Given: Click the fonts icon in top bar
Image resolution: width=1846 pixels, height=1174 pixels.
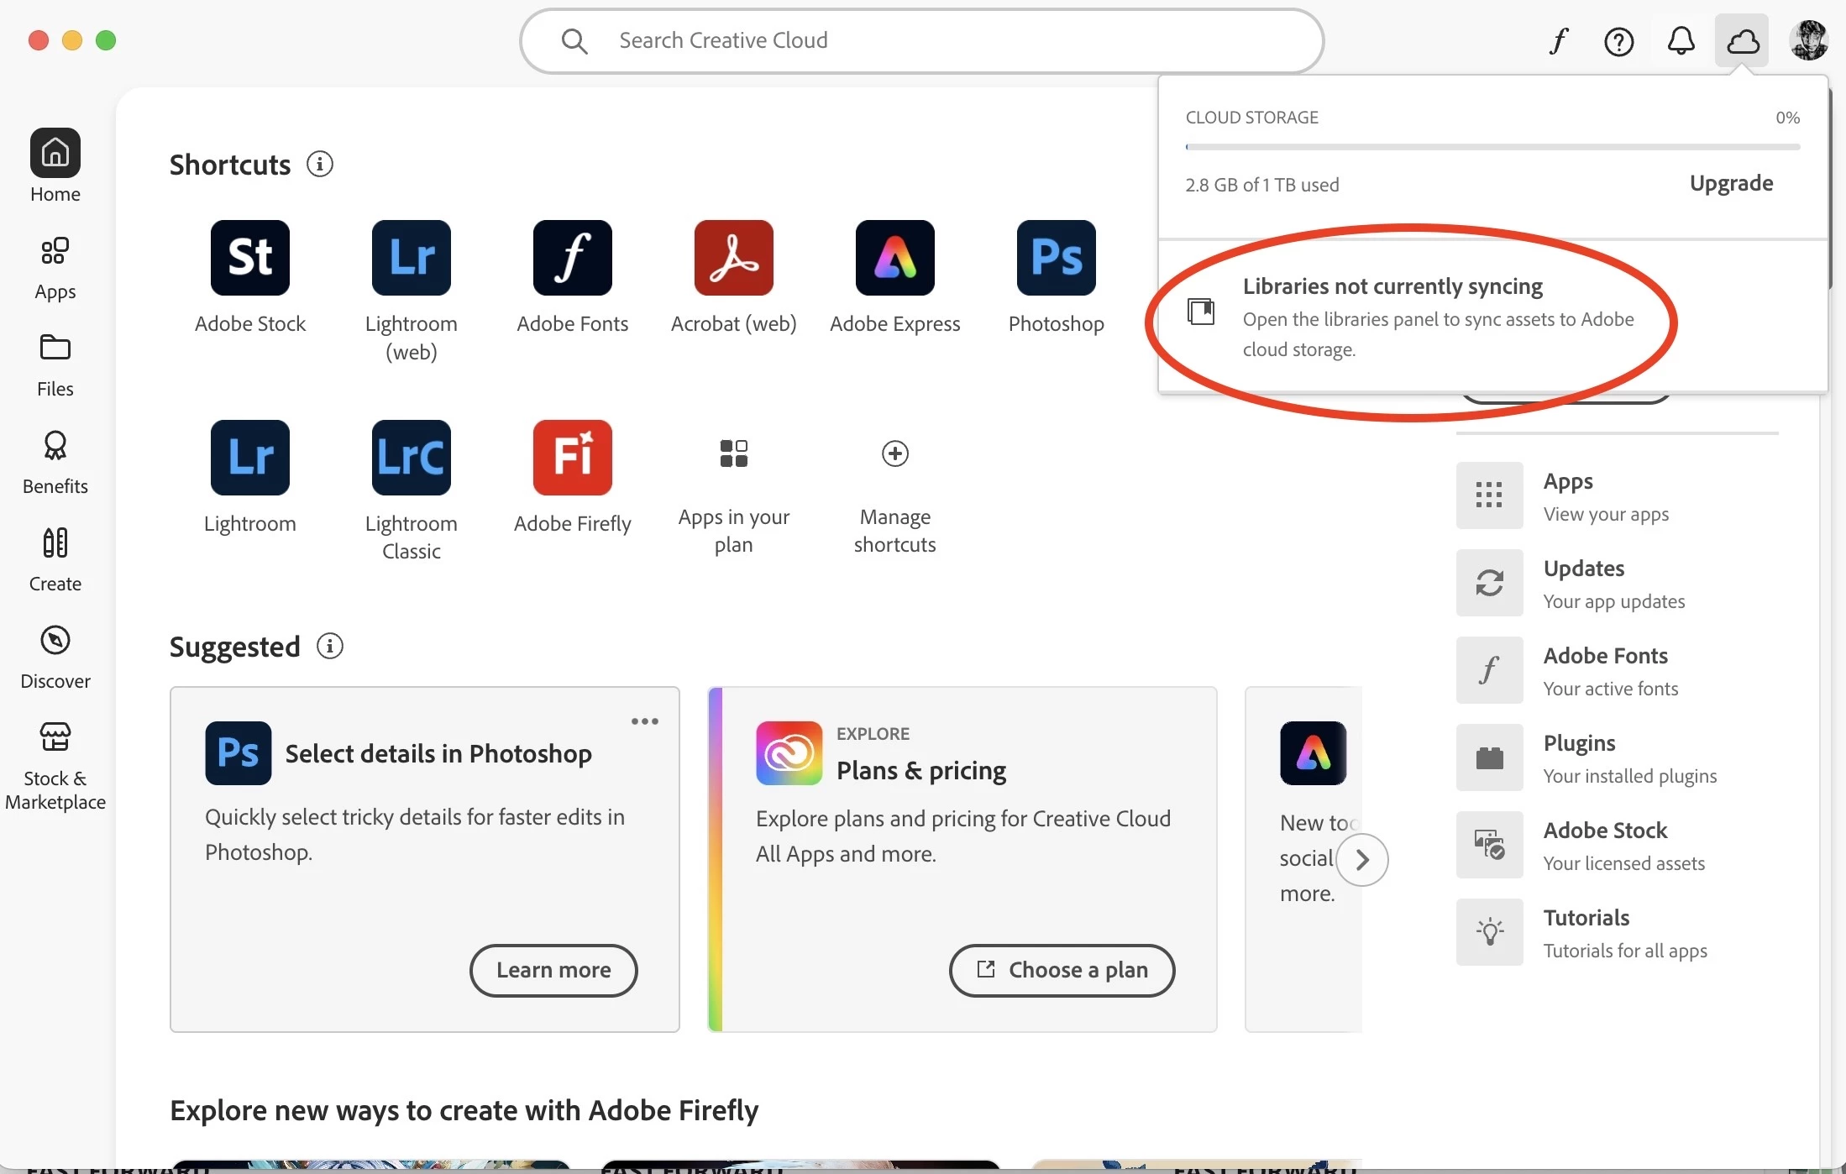Looking at the screenshot, I should (x=1559, y=40).
